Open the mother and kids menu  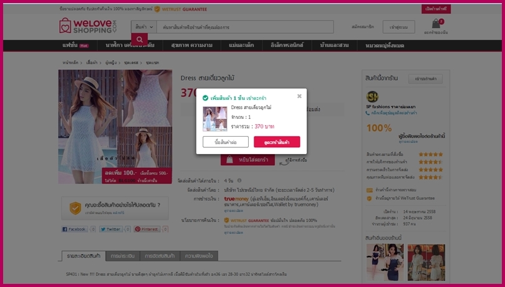click(241, 46)
